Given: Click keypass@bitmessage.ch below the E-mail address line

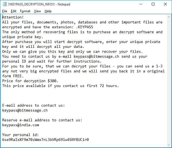Looking at the screenshot, I should [25, 110].
